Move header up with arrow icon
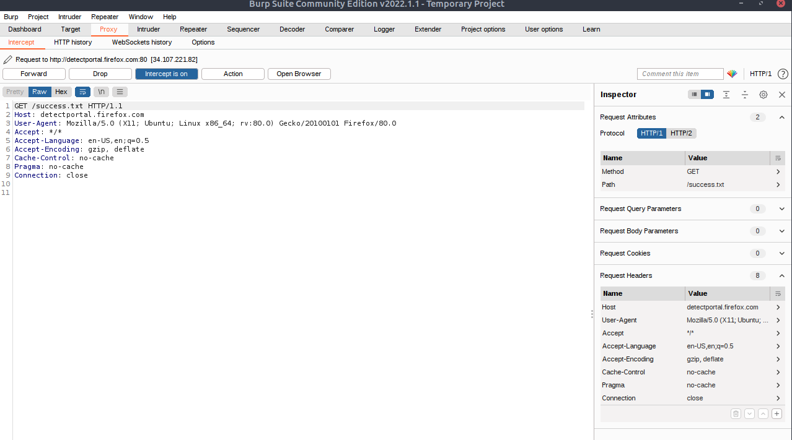Viewport: 792px width, 440px height. (x=763, y=414)
